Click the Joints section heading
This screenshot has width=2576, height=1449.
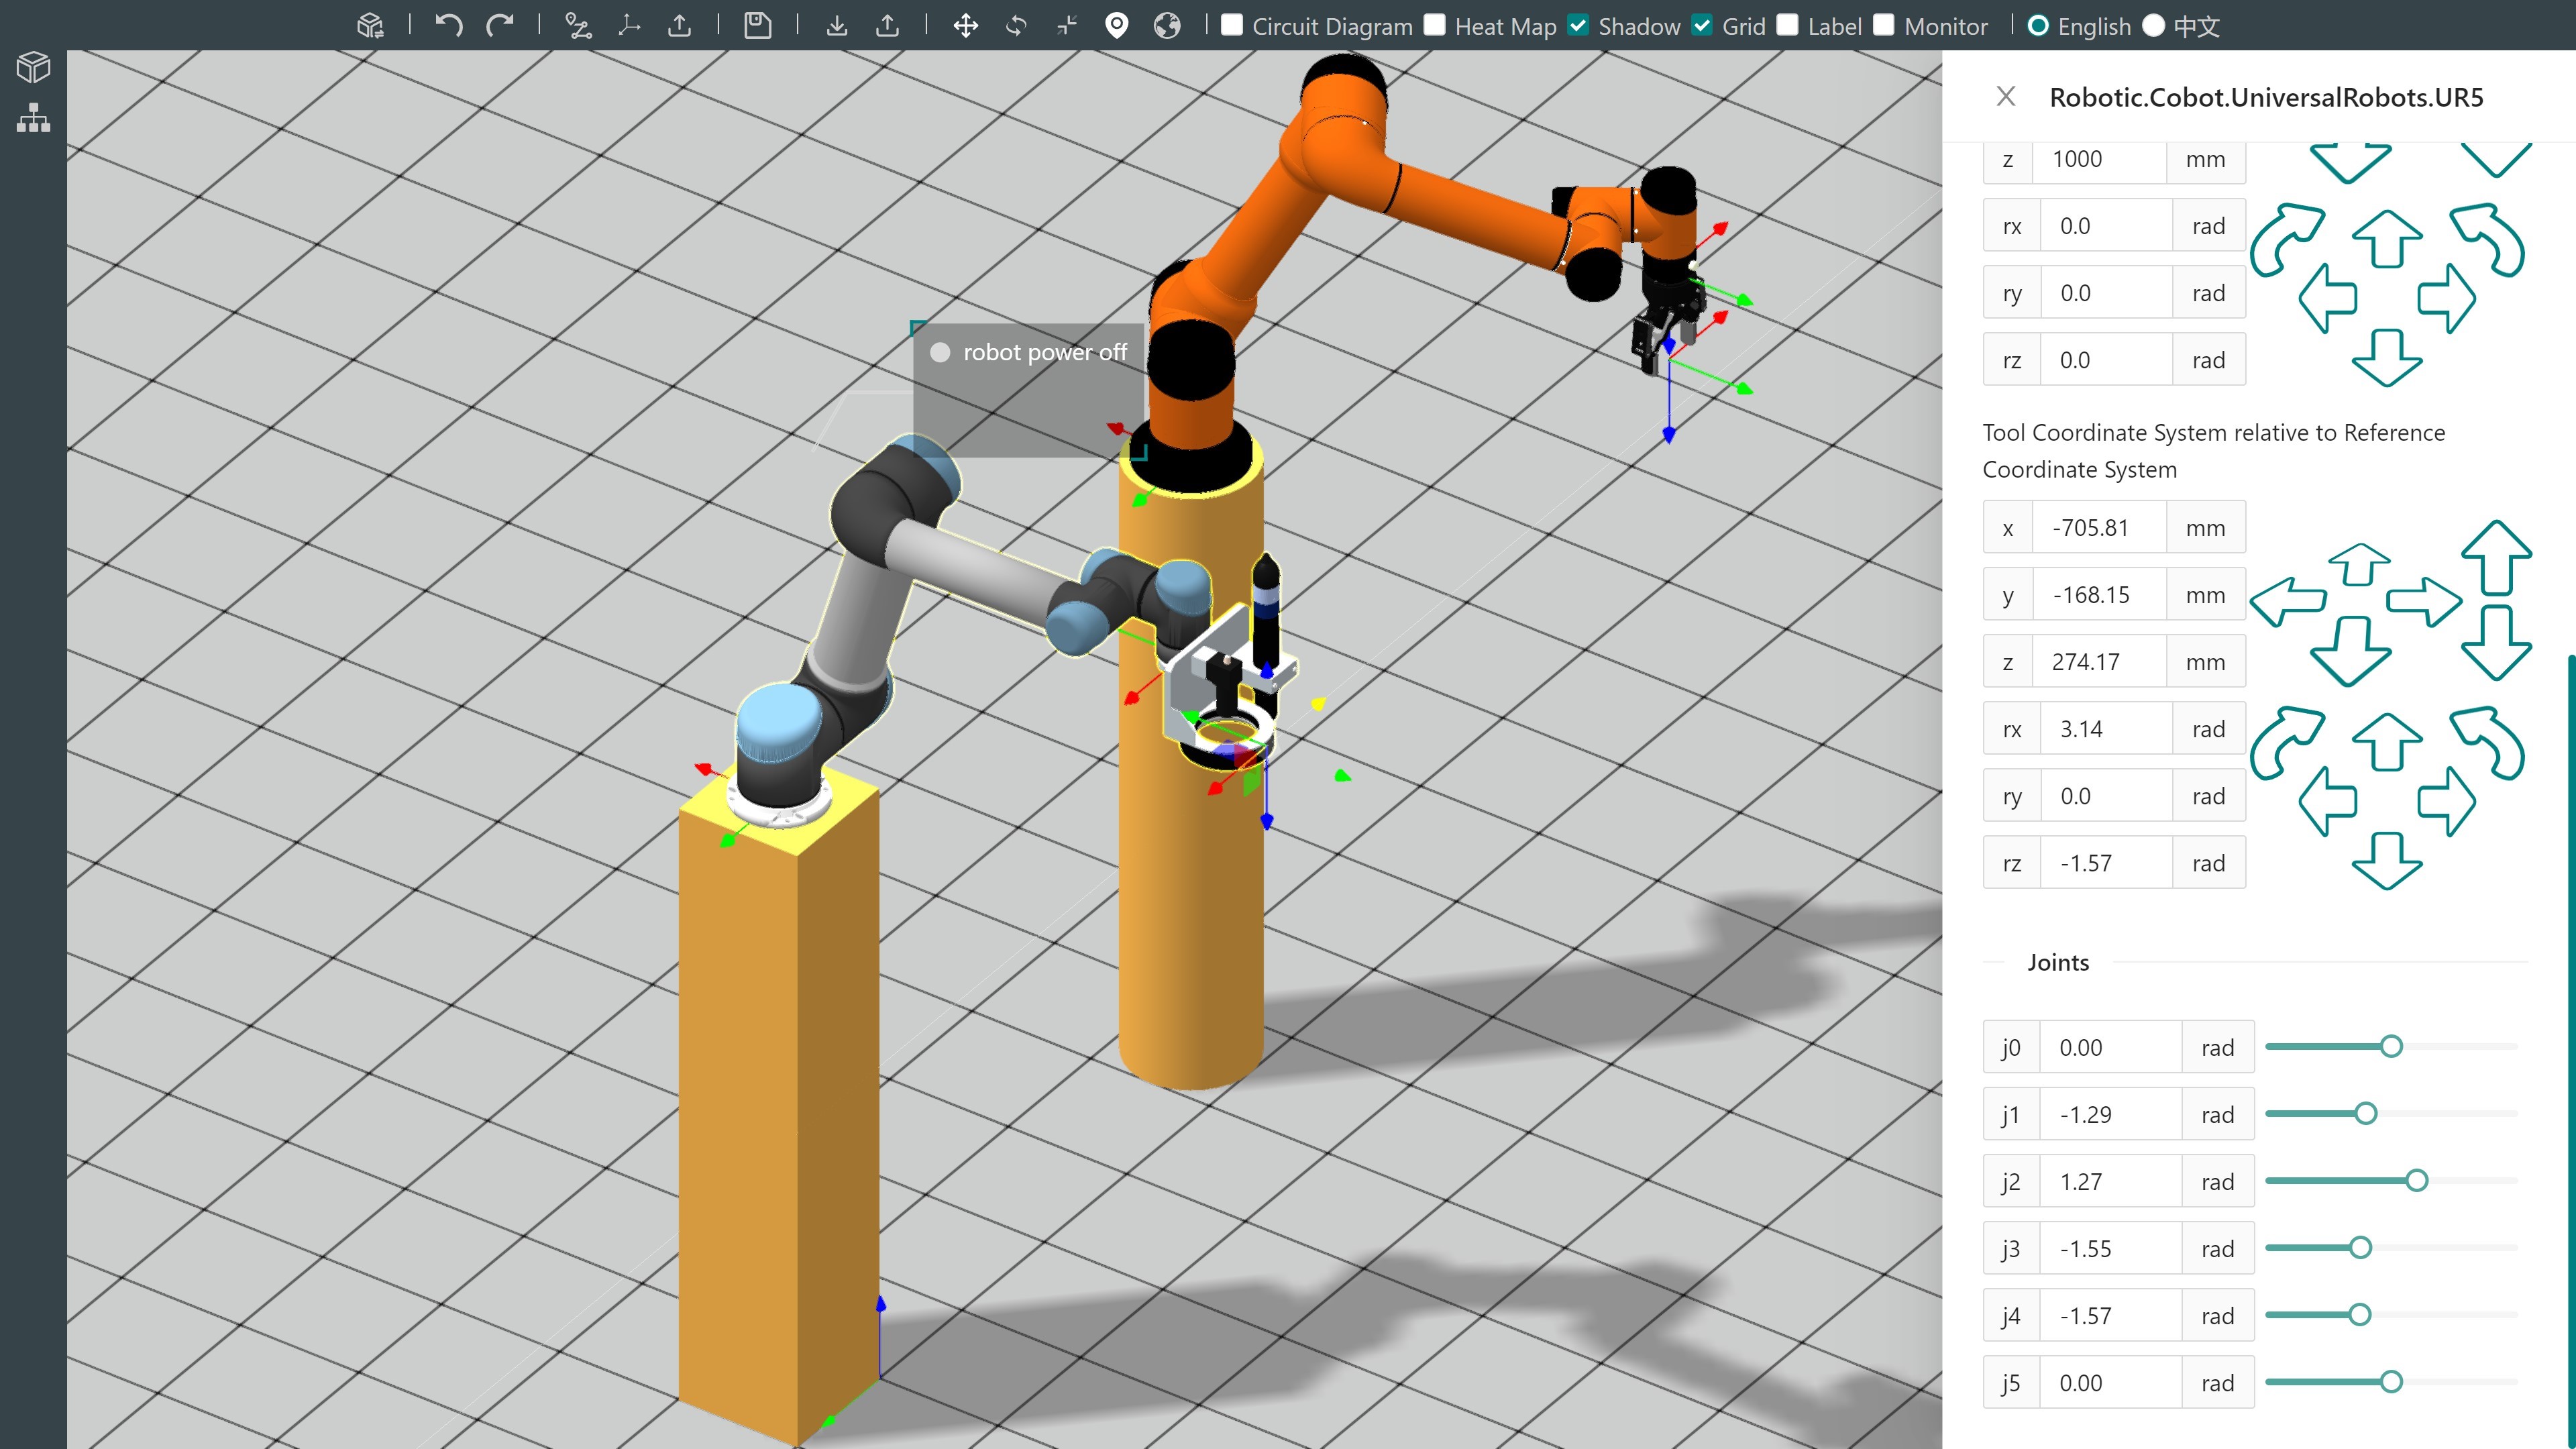[x=2058, y=962]
